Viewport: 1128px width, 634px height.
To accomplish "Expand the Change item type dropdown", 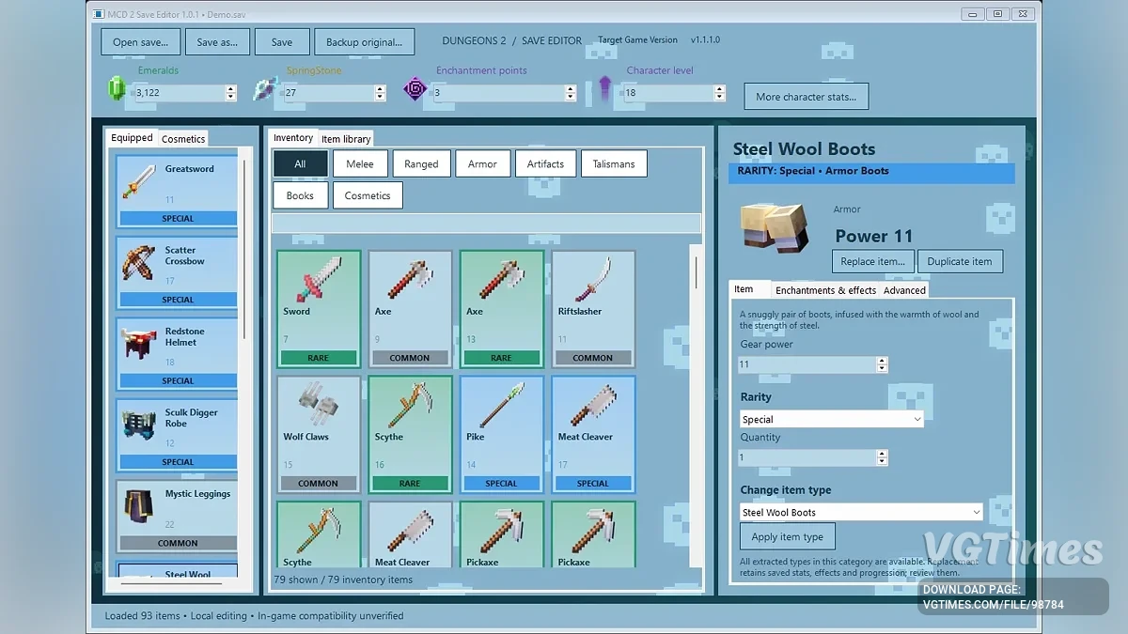I will (861, 512).
